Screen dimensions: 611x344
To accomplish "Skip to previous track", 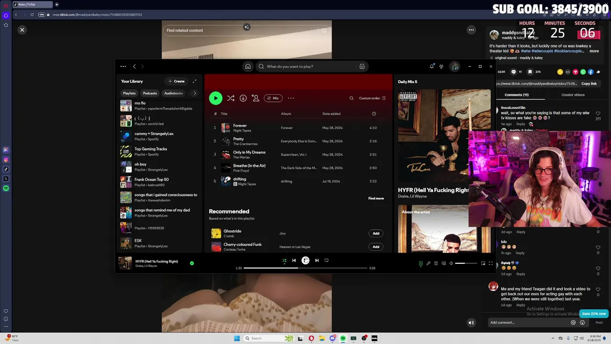I will [294, 260].
